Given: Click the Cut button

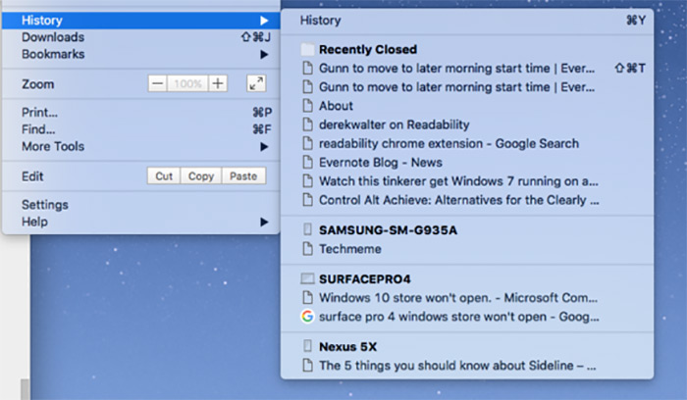Looking at the screenshot, I should (164, 175).
